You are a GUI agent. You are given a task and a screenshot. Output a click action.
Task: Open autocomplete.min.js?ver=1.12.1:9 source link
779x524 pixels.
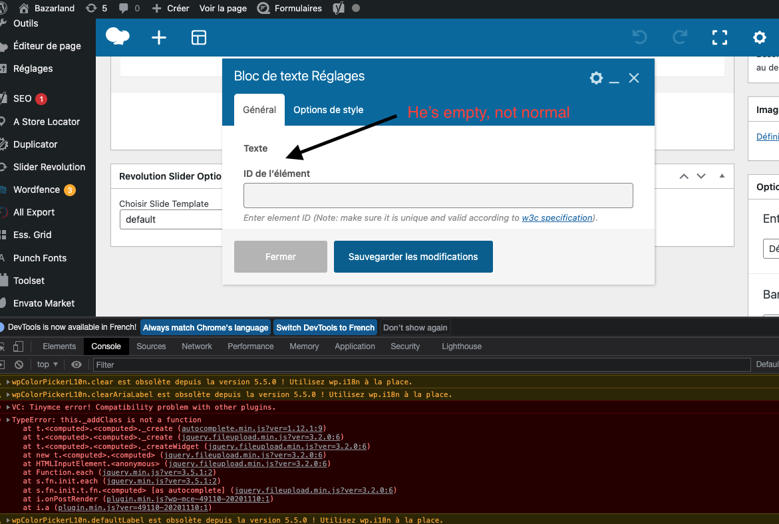[x=252, y=429]
